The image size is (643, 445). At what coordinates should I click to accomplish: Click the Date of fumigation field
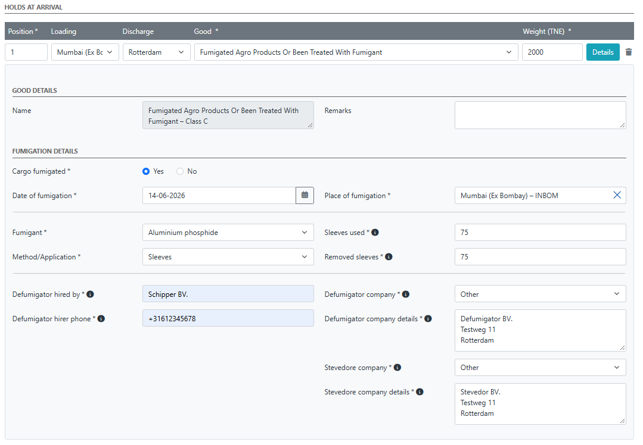219,195
